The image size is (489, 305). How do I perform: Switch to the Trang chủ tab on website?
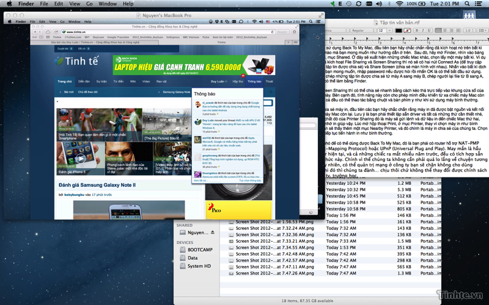[65, 81]
